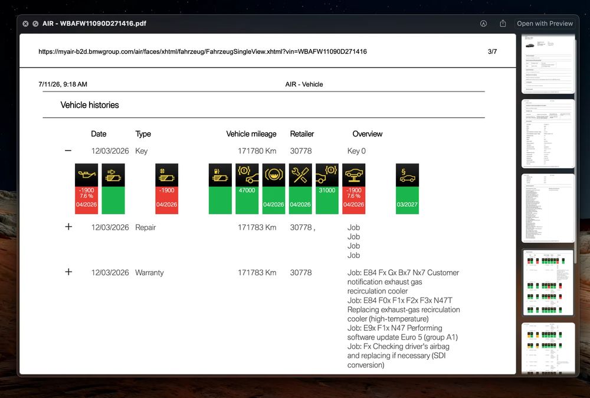
Task: Select third page thumbnail with text list
Action: (x=548, y=208)
